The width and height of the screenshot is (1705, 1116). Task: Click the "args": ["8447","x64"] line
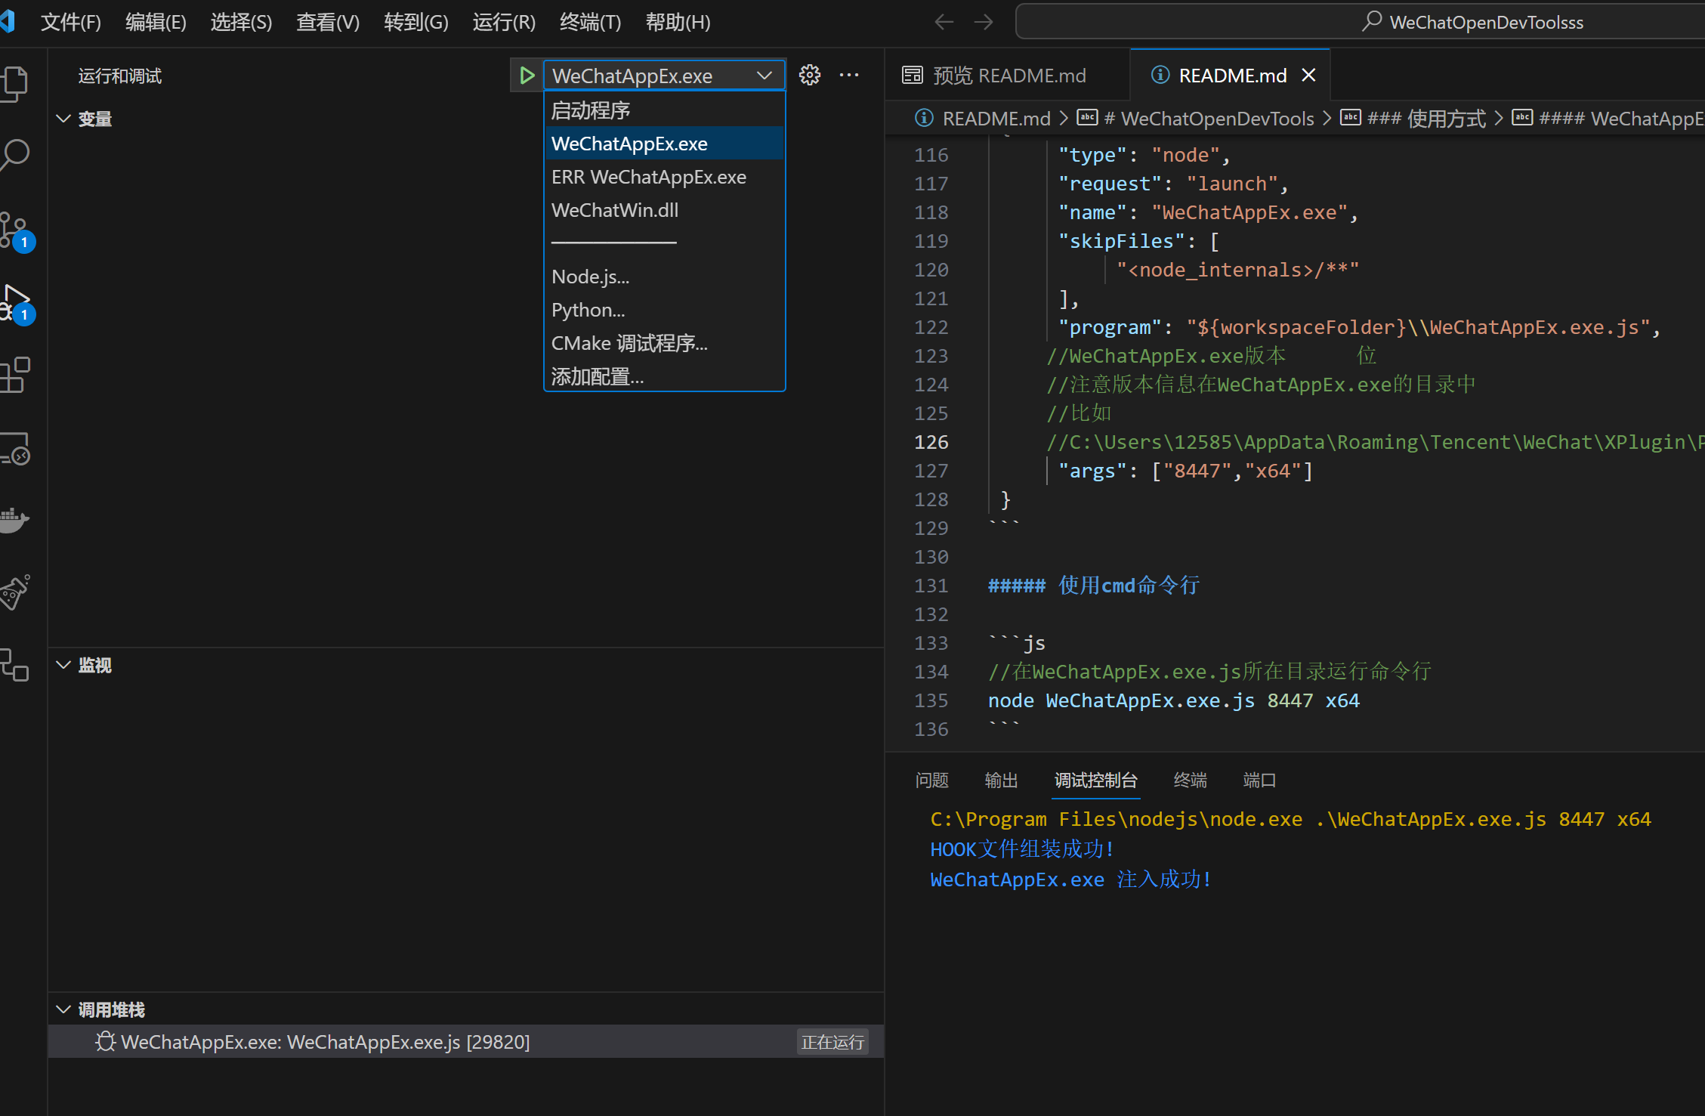(x=1185, y=471)
